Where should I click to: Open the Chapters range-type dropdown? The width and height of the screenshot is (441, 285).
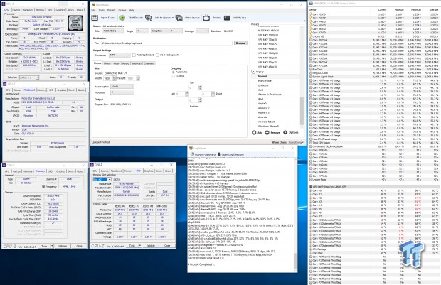click(x=159, y=31)
